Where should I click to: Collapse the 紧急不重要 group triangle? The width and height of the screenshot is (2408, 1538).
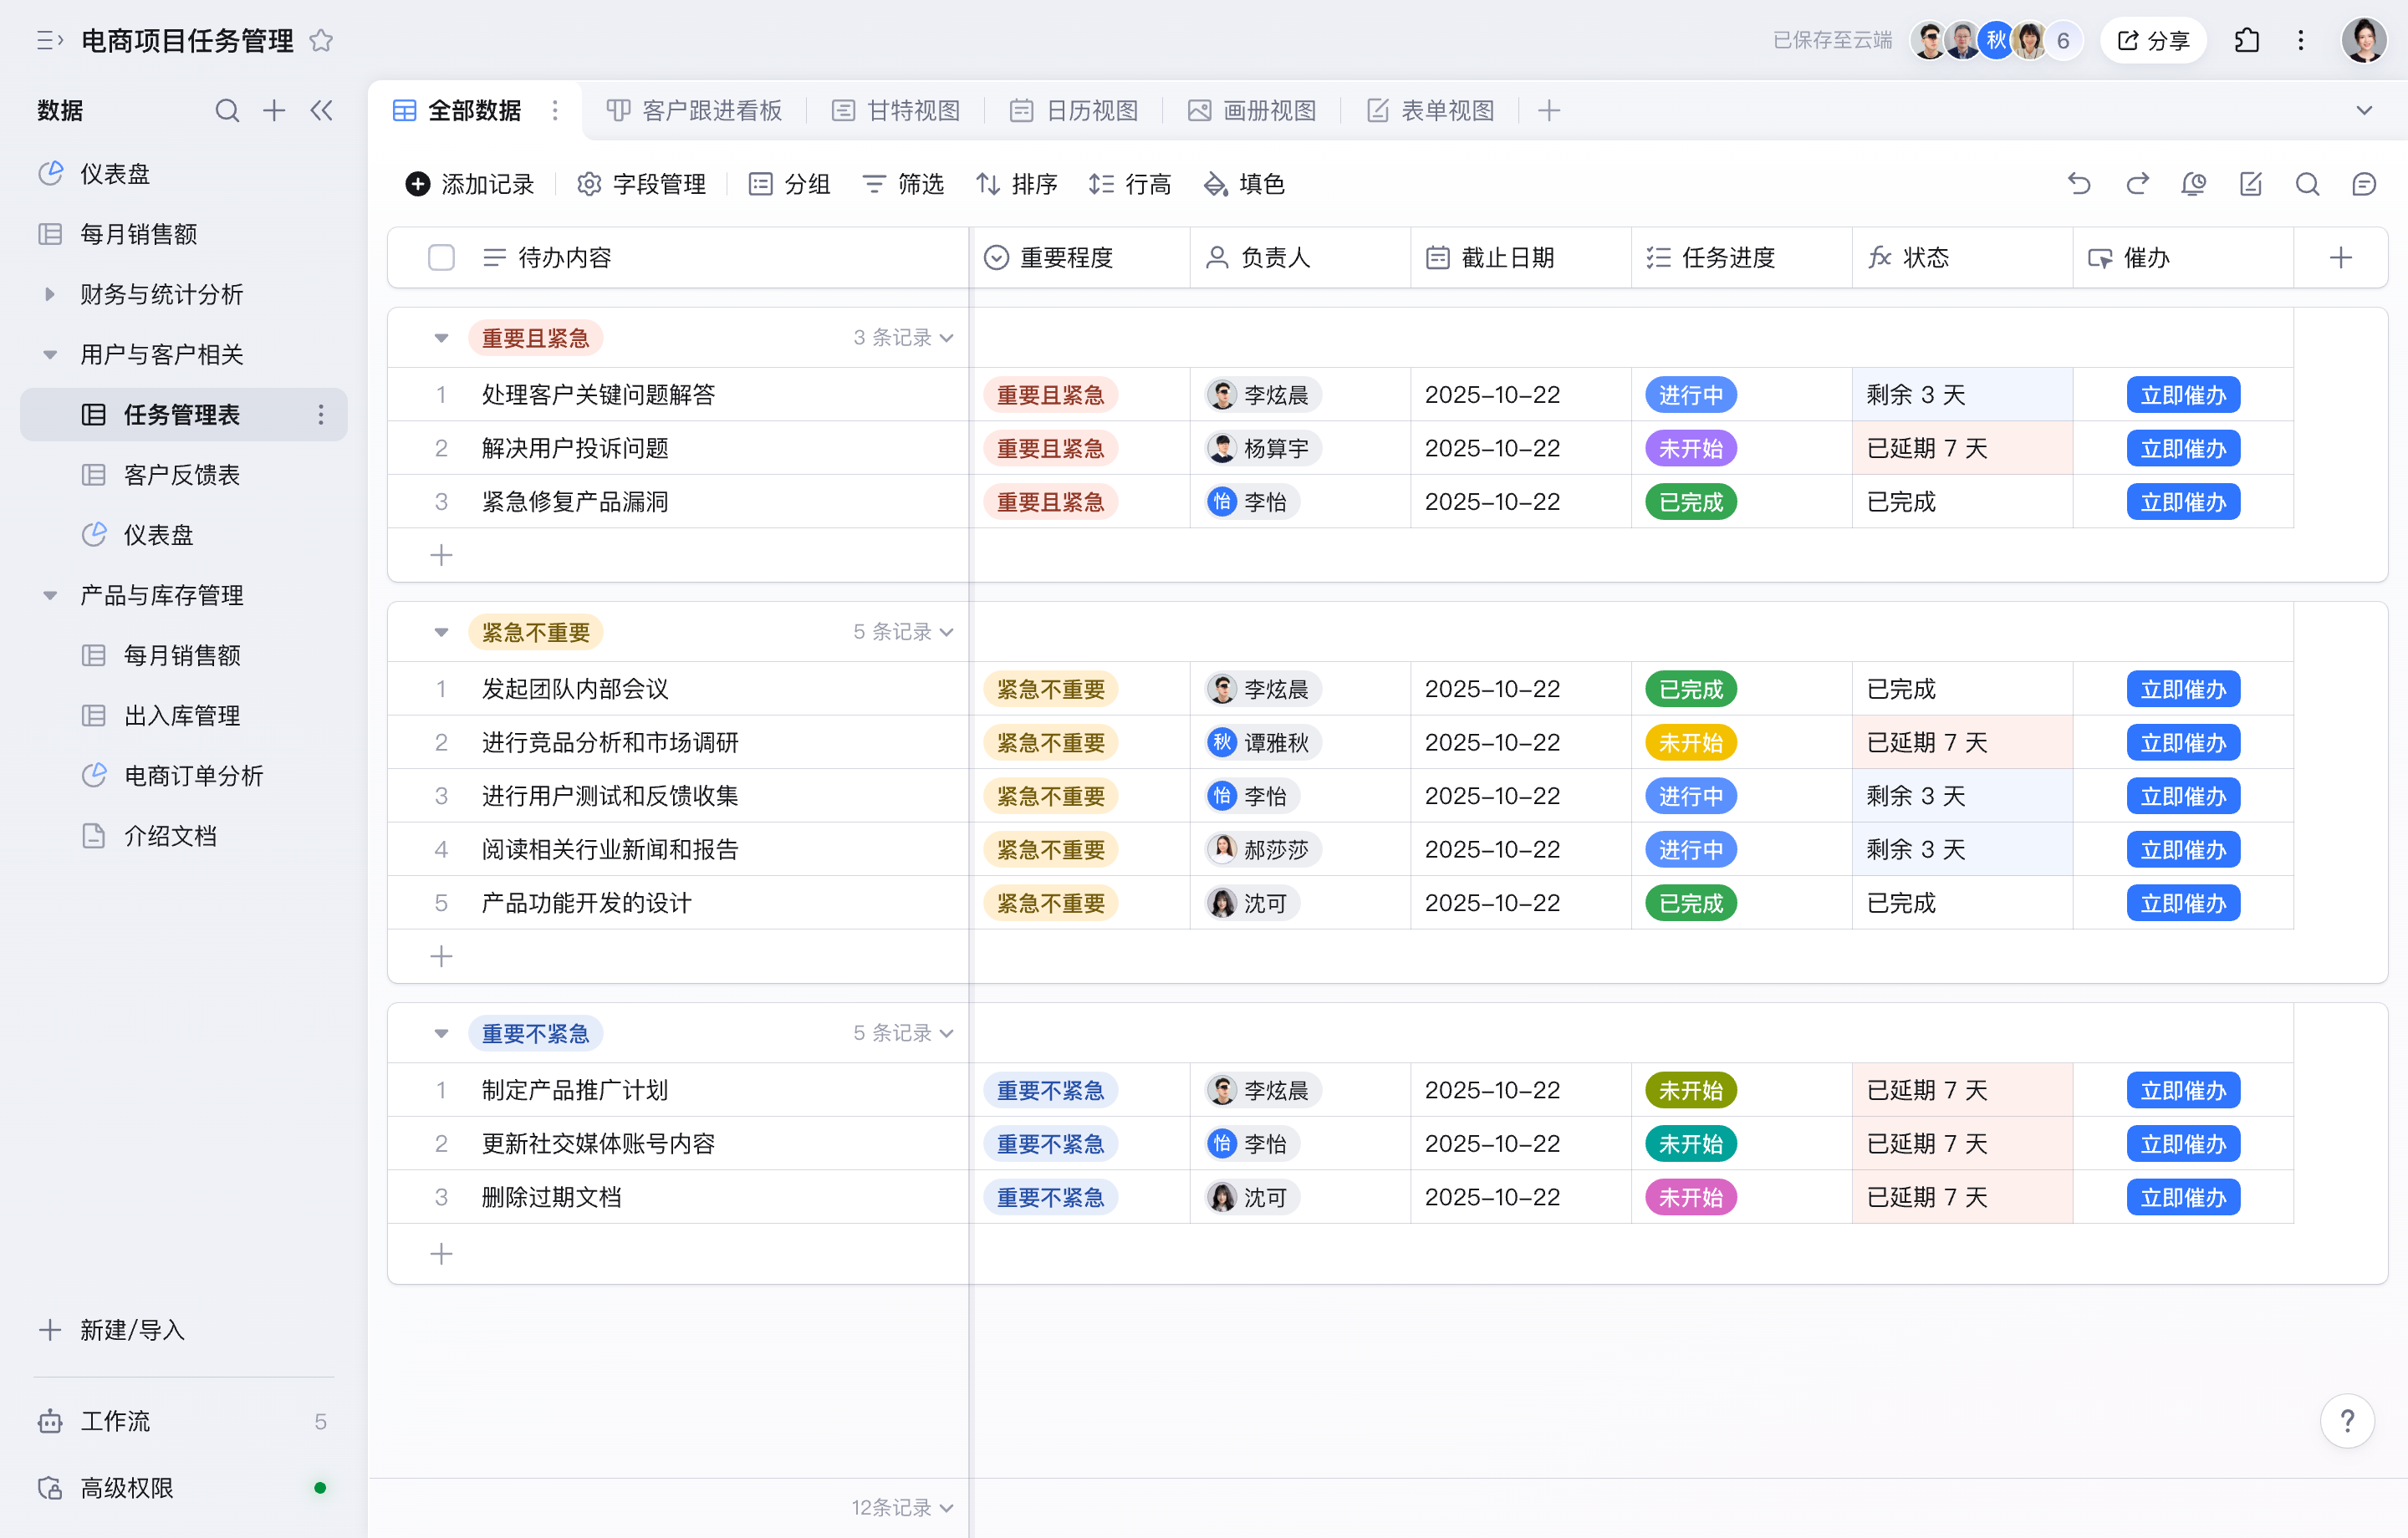(441, 632)
